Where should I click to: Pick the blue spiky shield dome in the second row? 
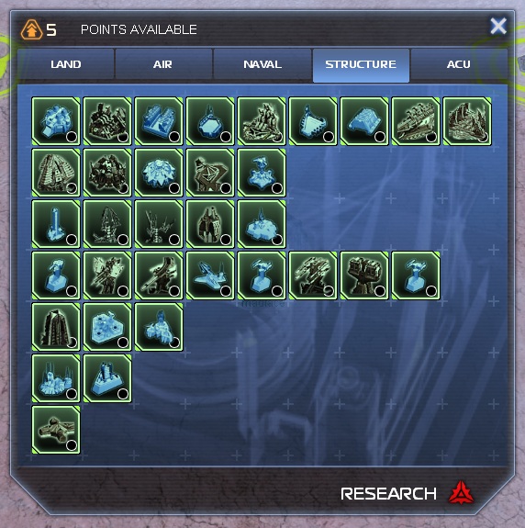[159, 173]
